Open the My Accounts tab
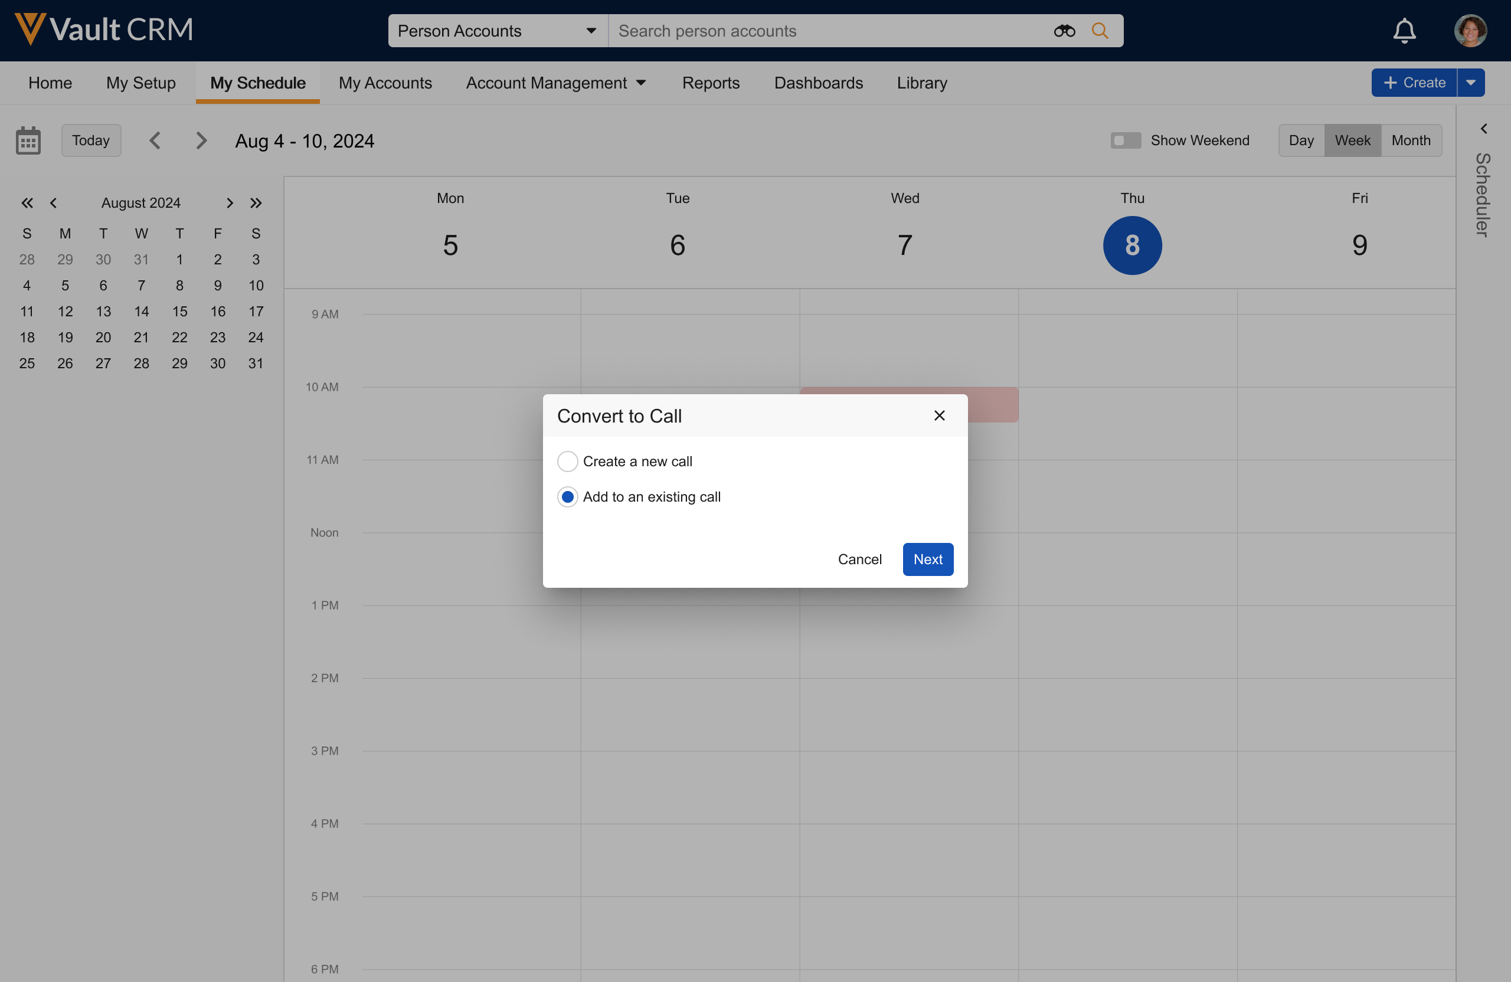The image size is (1511, 982). tap(385, 83)
